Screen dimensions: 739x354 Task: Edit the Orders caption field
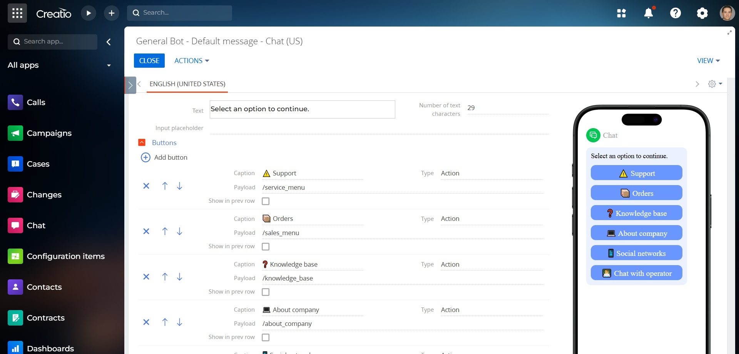coord(313,219)
